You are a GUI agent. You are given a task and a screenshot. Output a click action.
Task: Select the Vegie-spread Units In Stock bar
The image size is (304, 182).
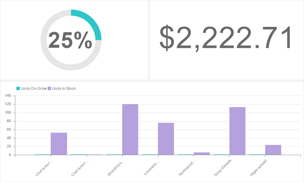(273, 150)
